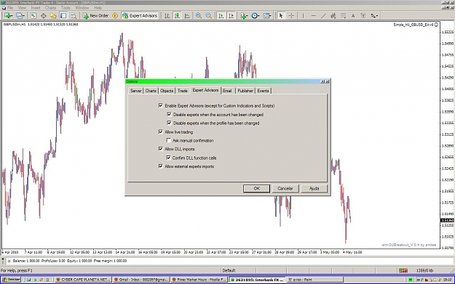This screenshot has width=455, height=284.
Task: Toggle the Expert Advisors toolbar button
Action: (140, 16)
